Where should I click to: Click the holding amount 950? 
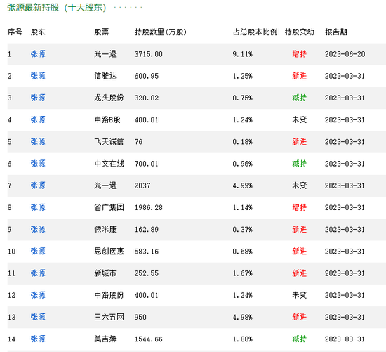click(140, 318)
